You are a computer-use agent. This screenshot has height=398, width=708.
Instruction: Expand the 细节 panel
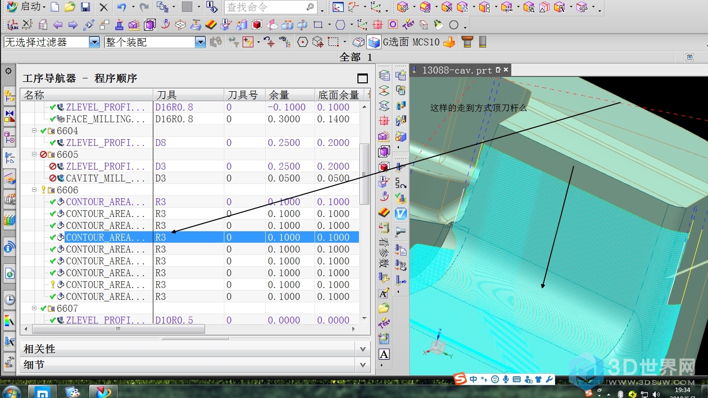[363, 365]
